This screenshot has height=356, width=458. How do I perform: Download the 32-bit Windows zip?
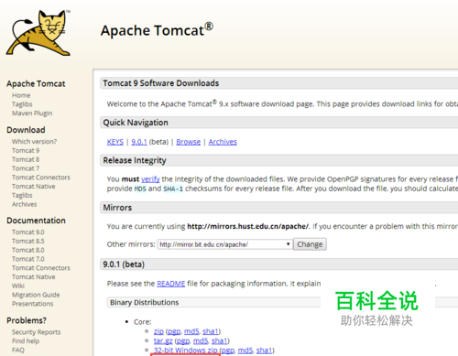coord(186,351)
